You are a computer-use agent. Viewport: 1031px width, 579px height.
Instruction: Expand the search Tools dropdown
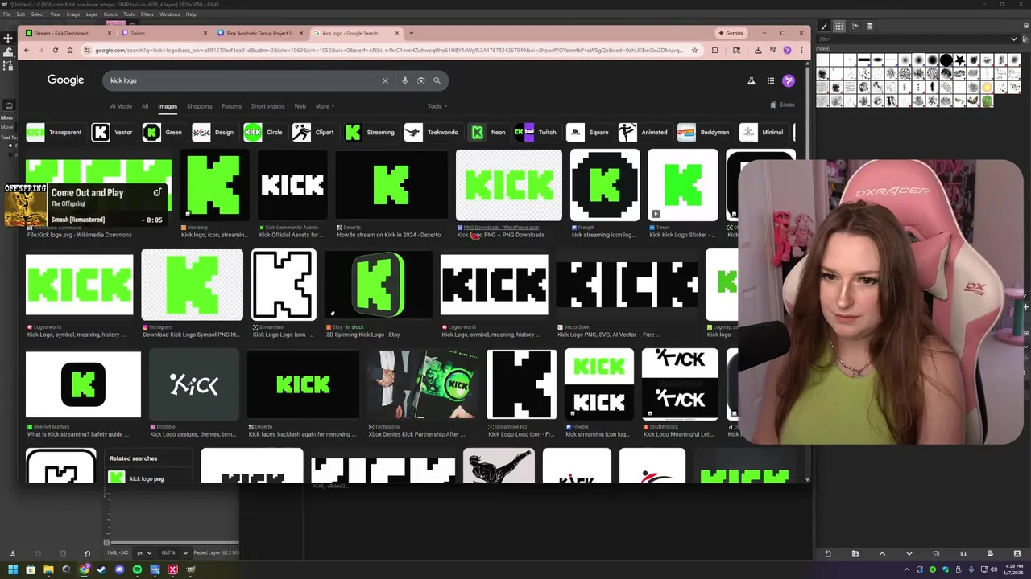tap(437, 106)
